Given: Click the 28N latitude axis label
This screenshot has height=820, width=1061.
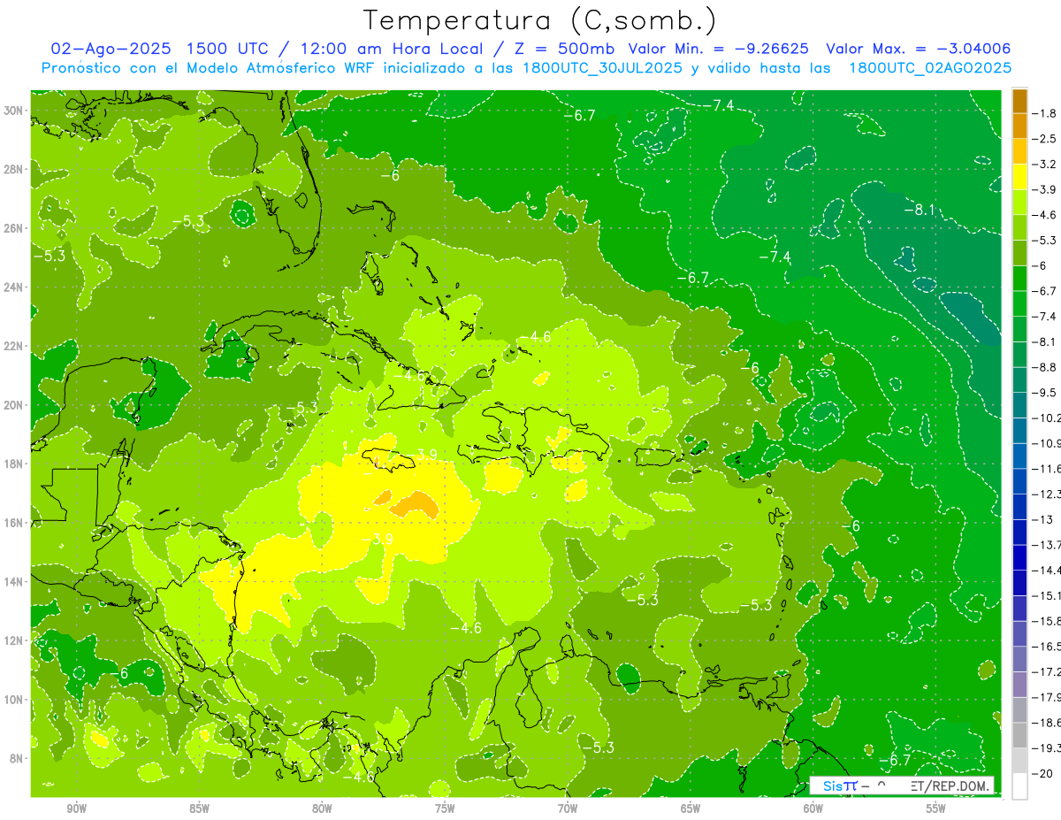Looking at the screenshot, I should (x=15, y=169).
